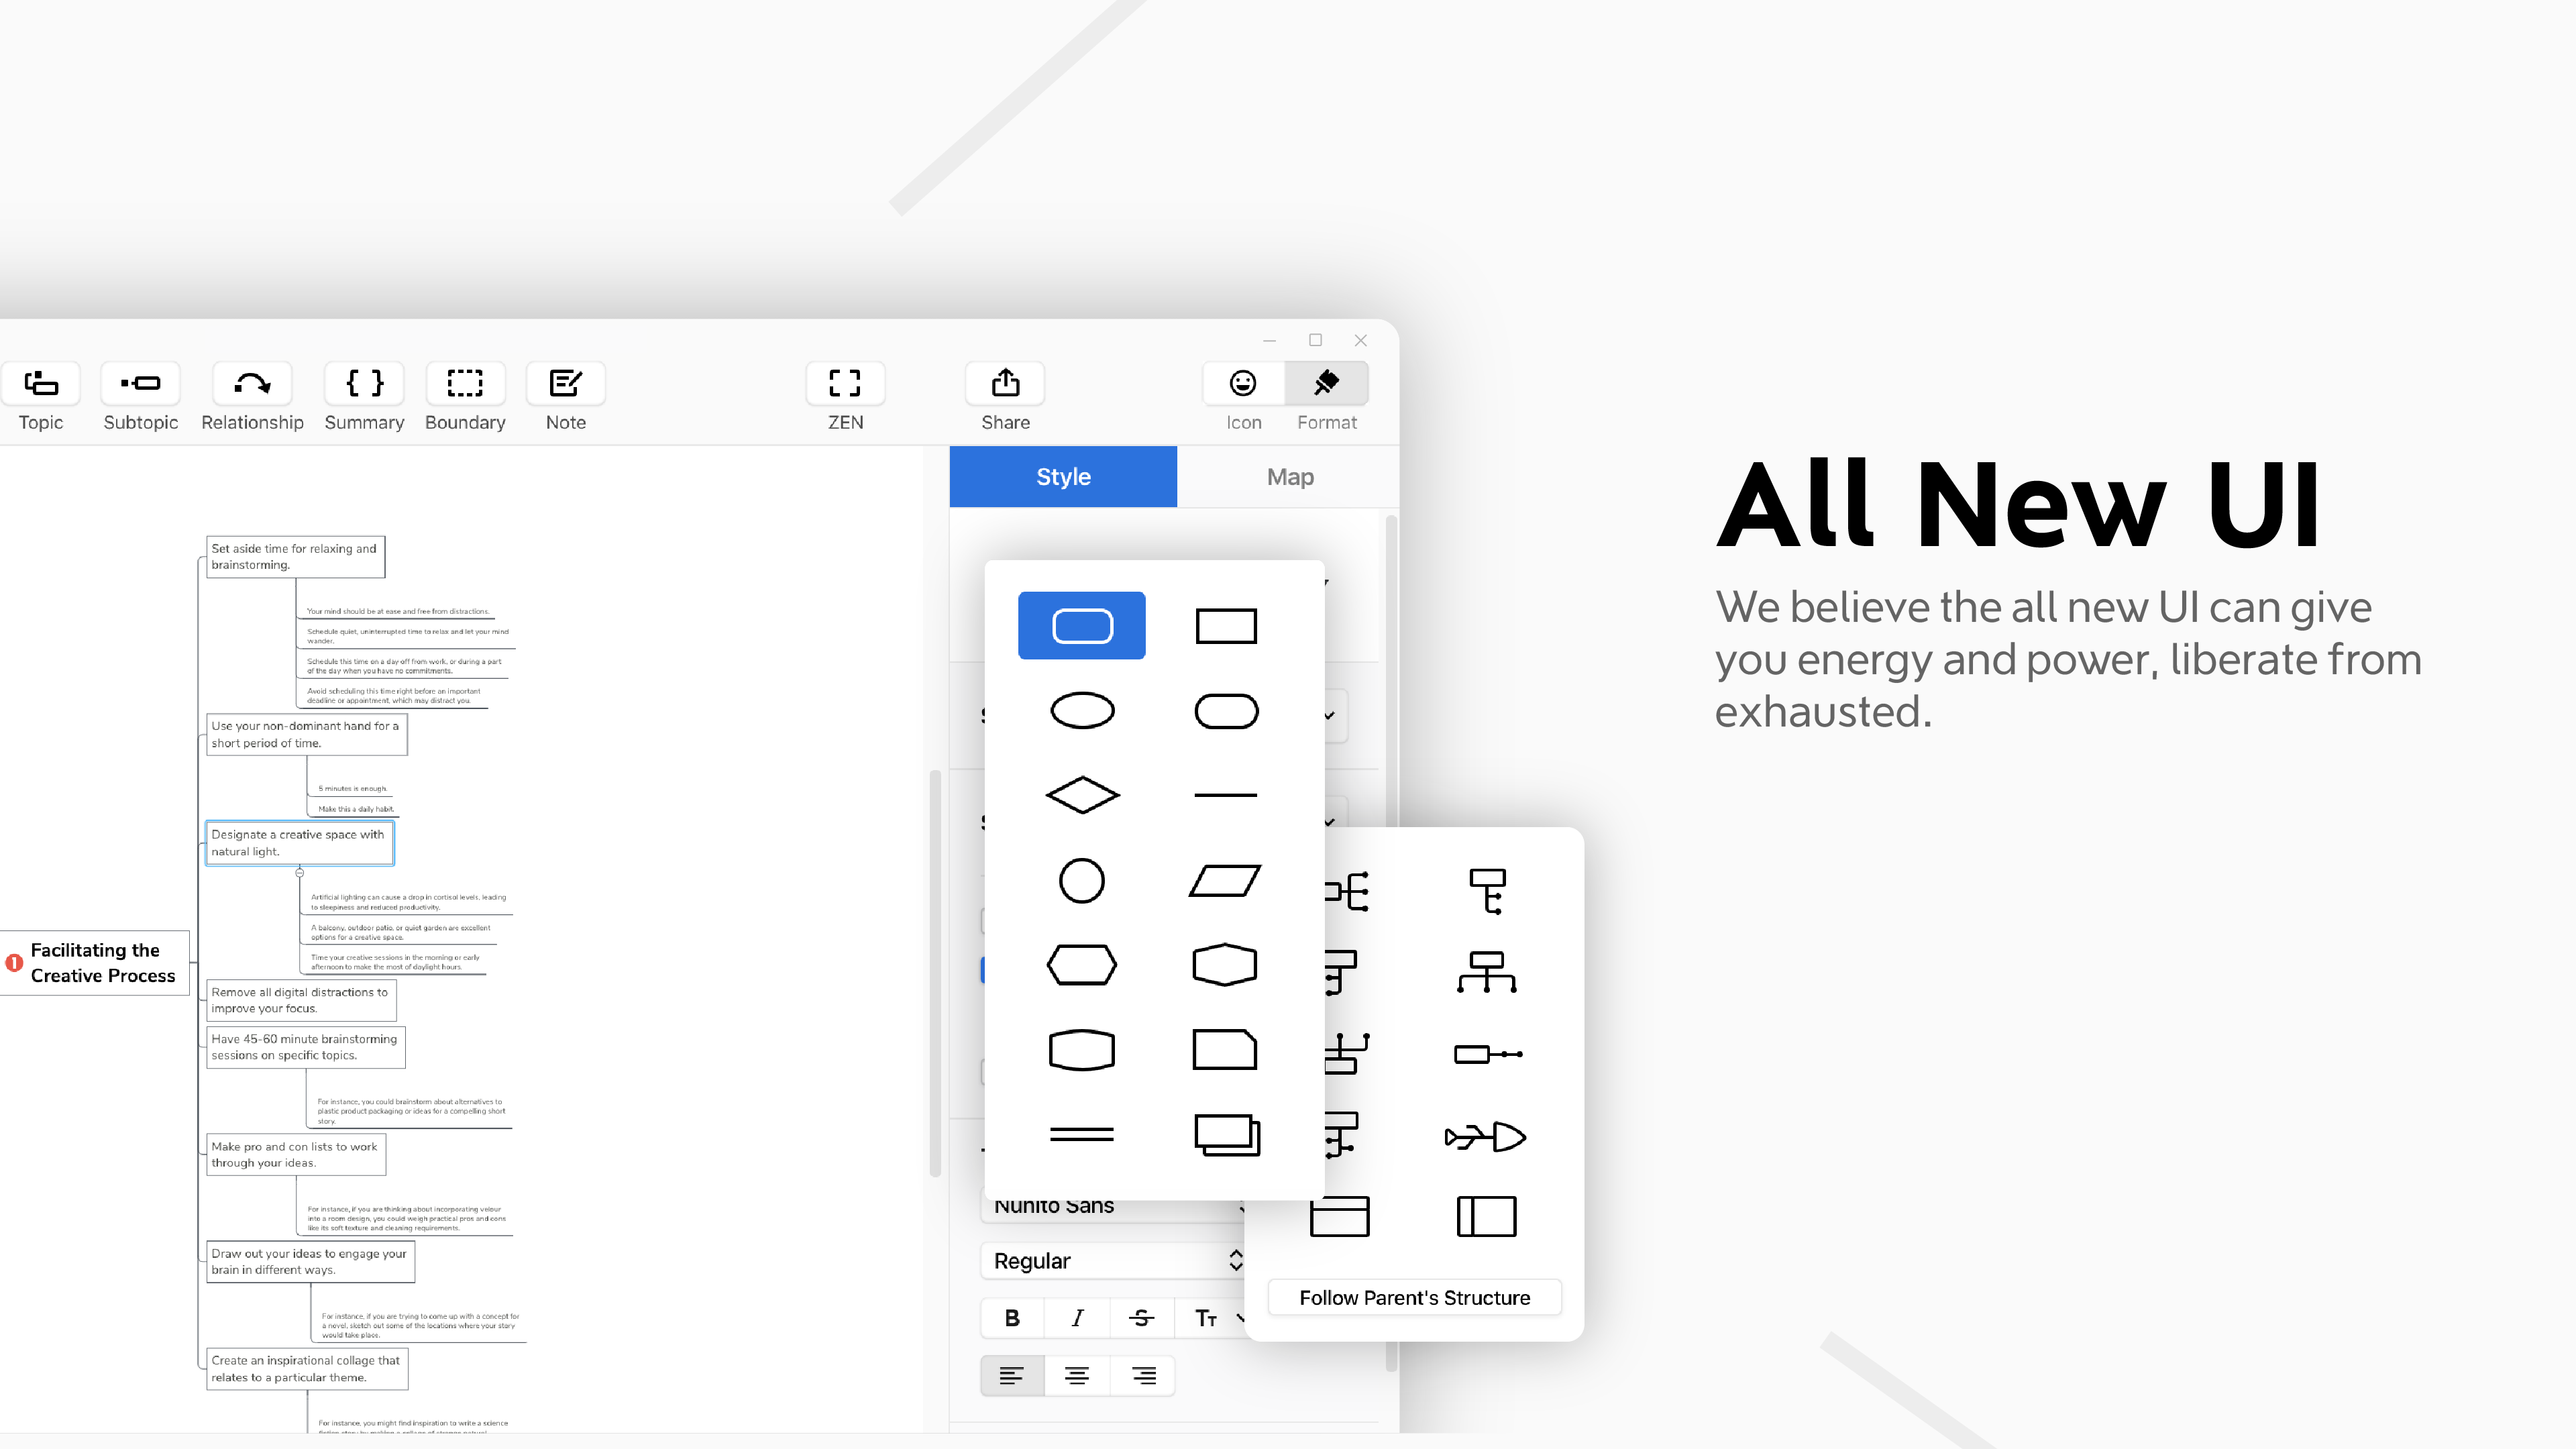Toggle italic formatting on text

pos(1076,1318)
